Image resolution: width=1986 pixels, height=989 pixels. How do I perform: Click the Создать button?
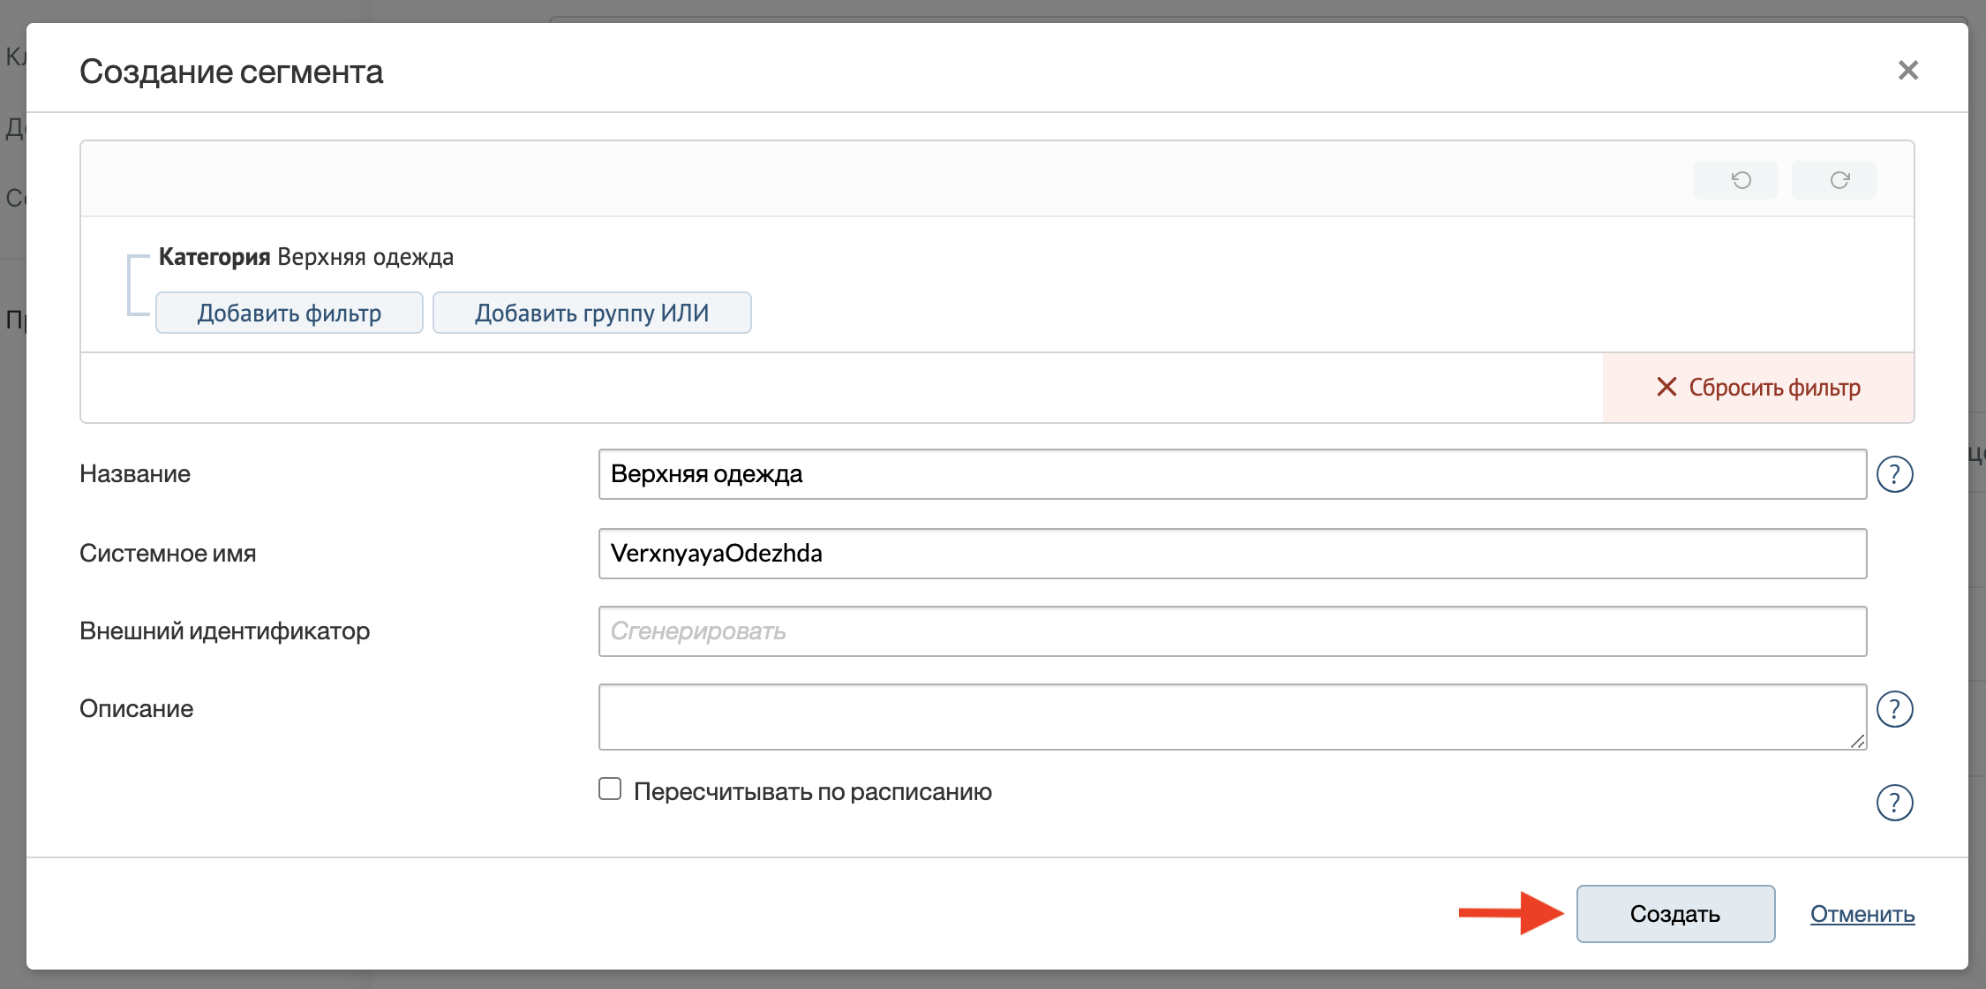click(1675, 914)
